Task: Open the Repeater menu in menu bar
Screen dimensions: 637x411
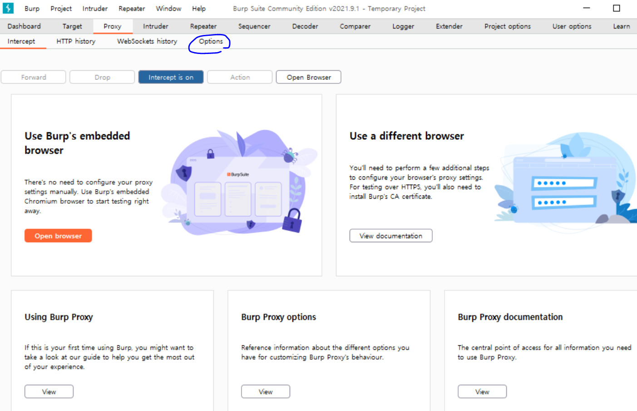Action: (x=132, y=9)
